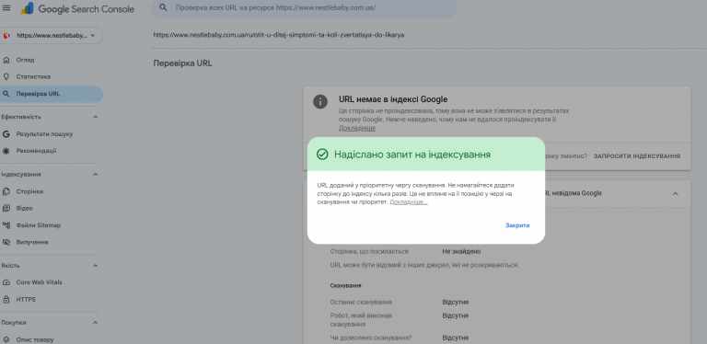
Task: Open the hamburger main menu
Action: [x=6, y=8]
